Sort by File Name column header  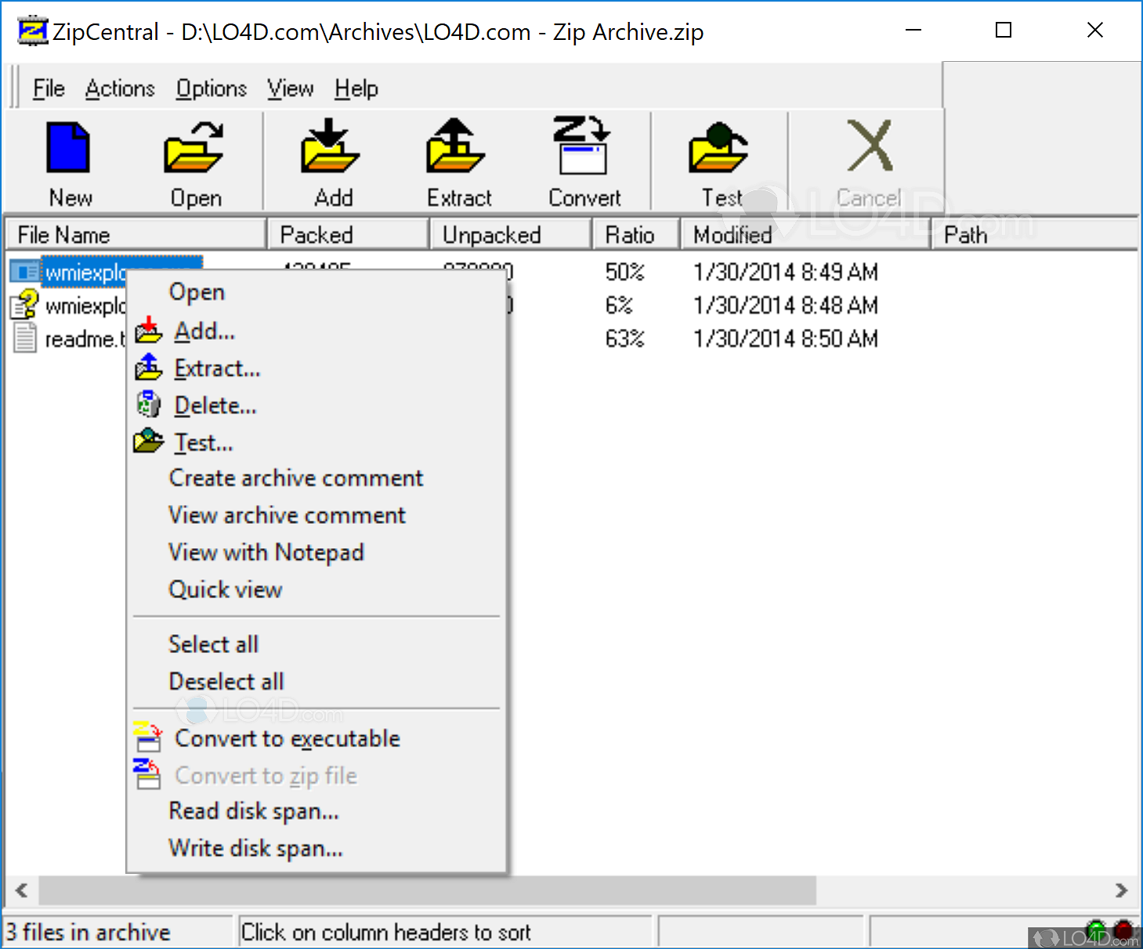136,235
